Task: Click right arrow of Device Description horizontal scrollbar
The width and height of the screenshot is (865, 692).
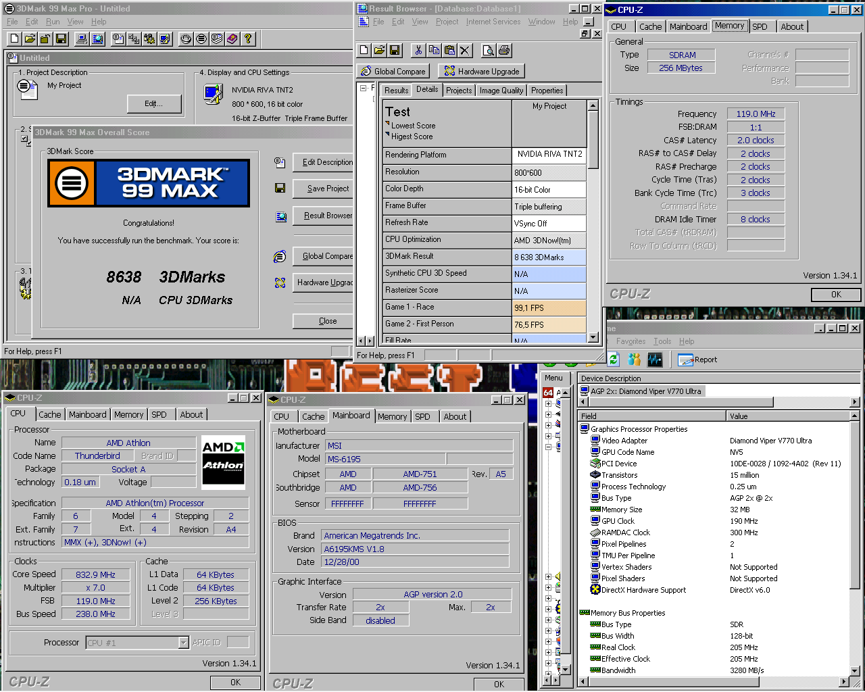Action: [855, 402]
